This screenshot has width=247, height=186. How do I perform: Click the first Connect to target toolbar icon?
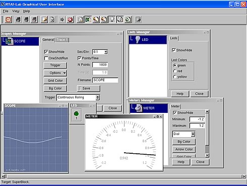(x=18, y=20)
